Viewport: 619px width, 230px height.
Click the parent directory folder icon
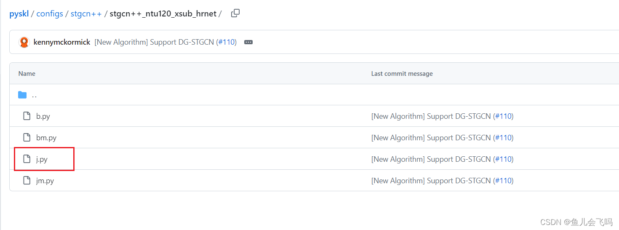pos(22,95)
